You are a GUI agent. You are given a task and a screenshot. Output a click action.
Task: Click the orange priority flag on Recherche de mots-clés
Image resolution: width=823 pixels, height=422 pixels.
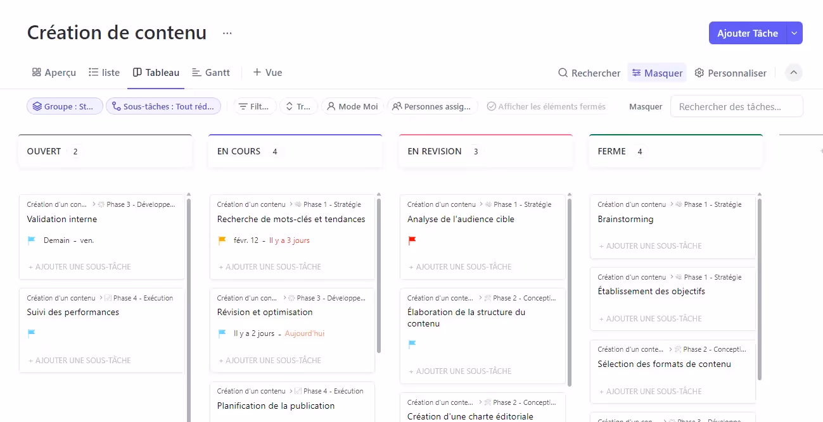[222, 240]
